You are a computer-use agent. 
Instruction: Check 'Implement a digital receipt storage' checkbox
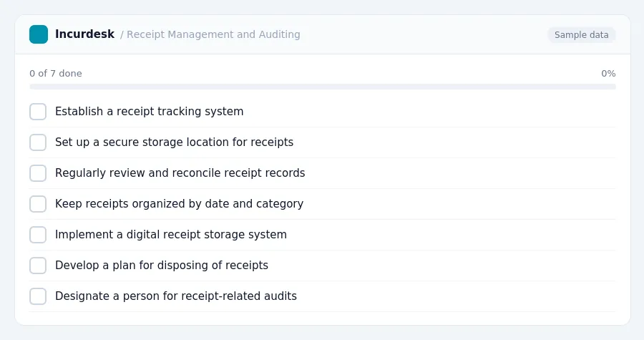coord(38,235)
